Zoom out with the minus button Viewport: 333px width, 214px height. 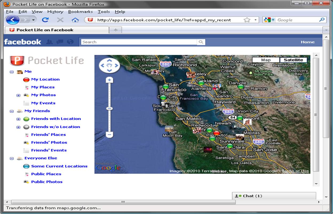coord(109,134)
